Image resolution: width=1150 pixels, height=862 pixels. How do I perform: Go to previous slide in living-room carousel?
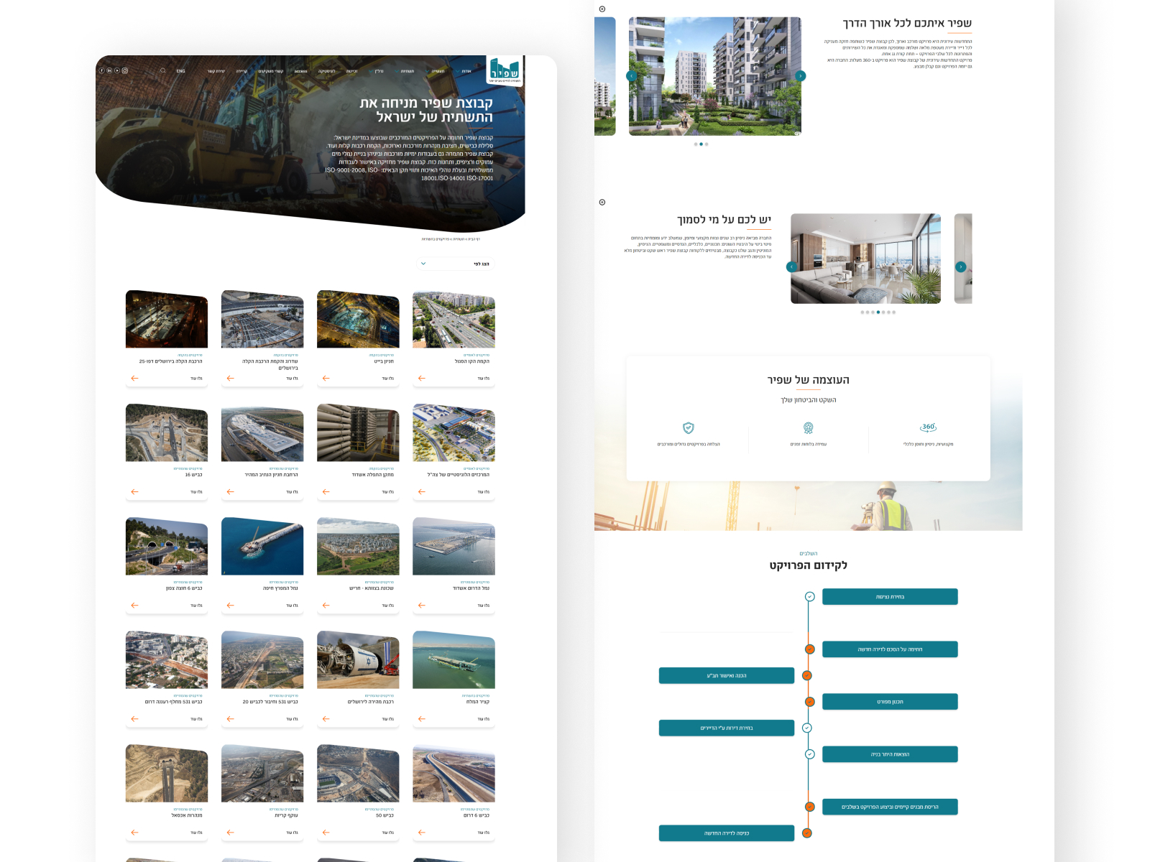(x=791, y=267)
